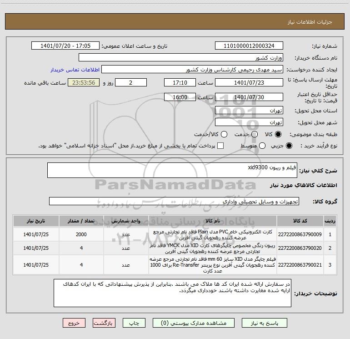
Task: Click the row number 3 cell
Action: [x=330, y=265]
